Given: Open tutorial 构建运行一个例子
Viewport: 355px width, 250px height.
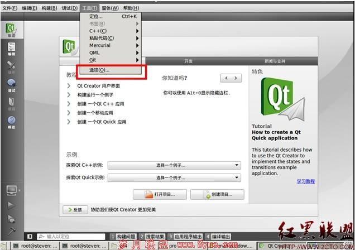Looking at the screenshot, I should coord(95,95).
